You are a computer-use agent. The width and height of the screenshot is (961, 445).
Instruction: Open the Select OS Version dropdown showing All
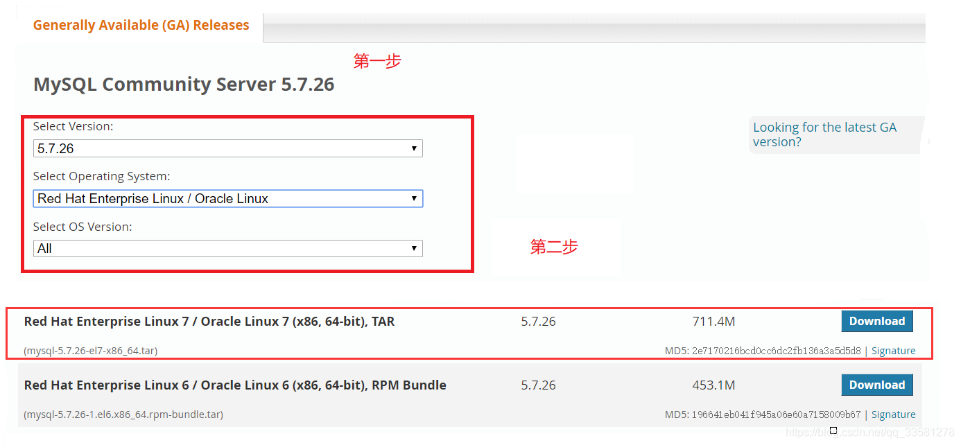click(227, 248)
